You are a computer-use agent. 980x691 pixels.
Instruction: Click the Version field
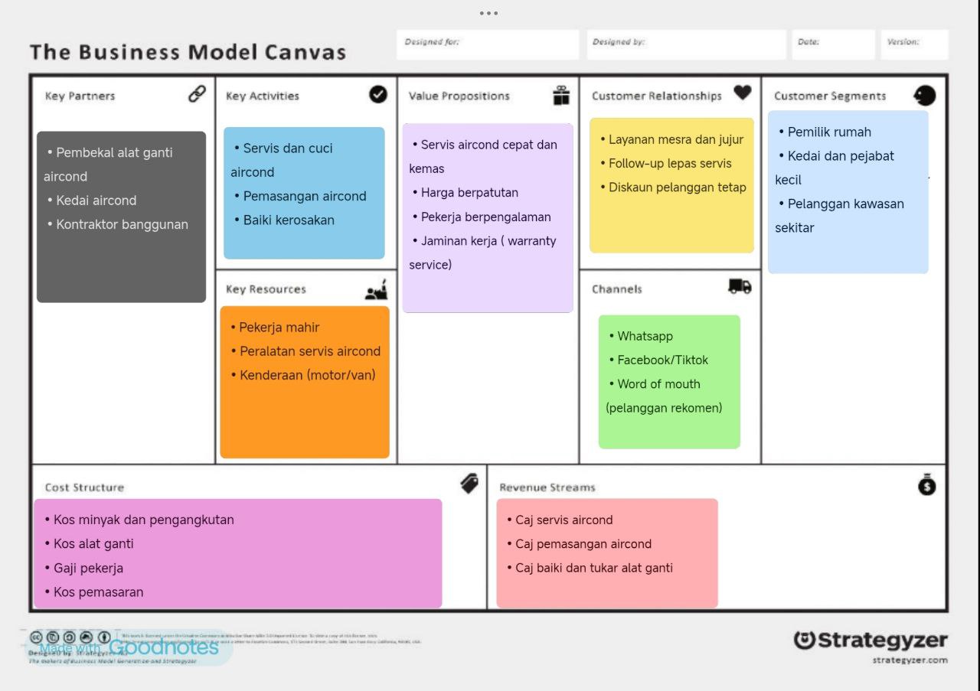(x=914, y=44)
